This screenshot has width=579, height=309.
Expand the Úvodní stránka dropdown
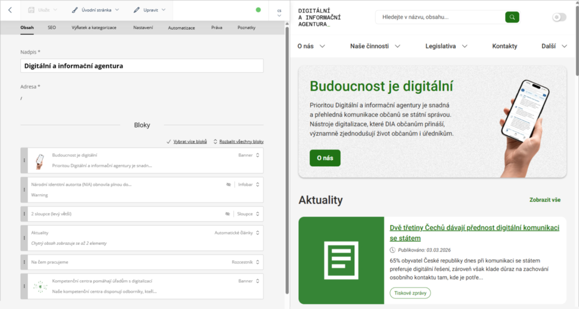point(96,10)
